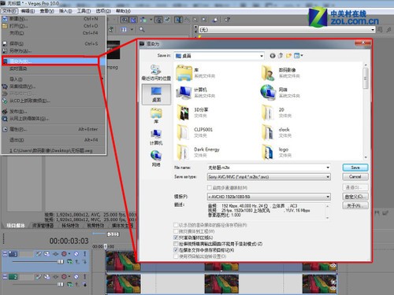The image size is (394, 295).
Task: Switch to the 转场特效 (Transitions) tab
Action: pos(70,225)
